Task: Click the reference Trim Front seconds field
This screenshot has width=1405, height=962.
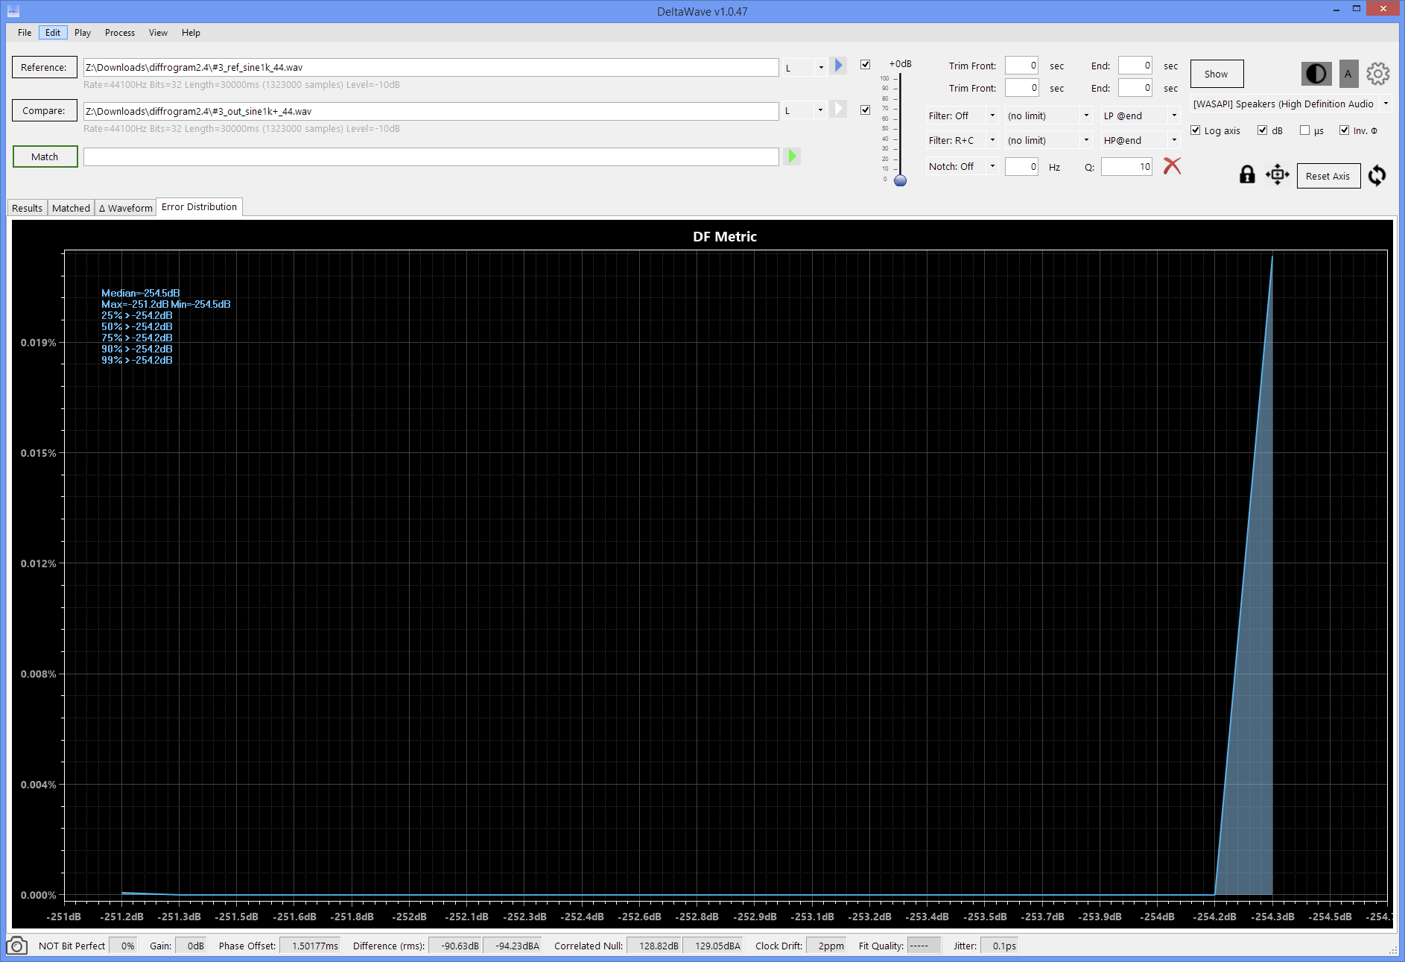Action: pos(1021,66)
